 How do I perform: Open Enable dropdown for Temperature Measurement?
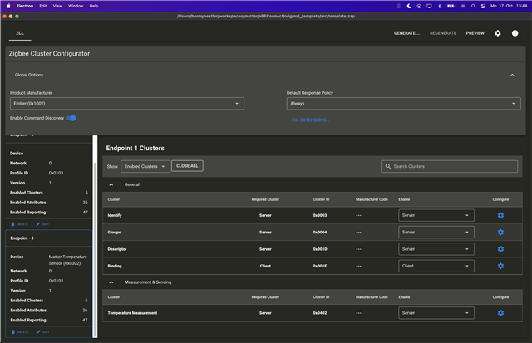tap(436, 313)
